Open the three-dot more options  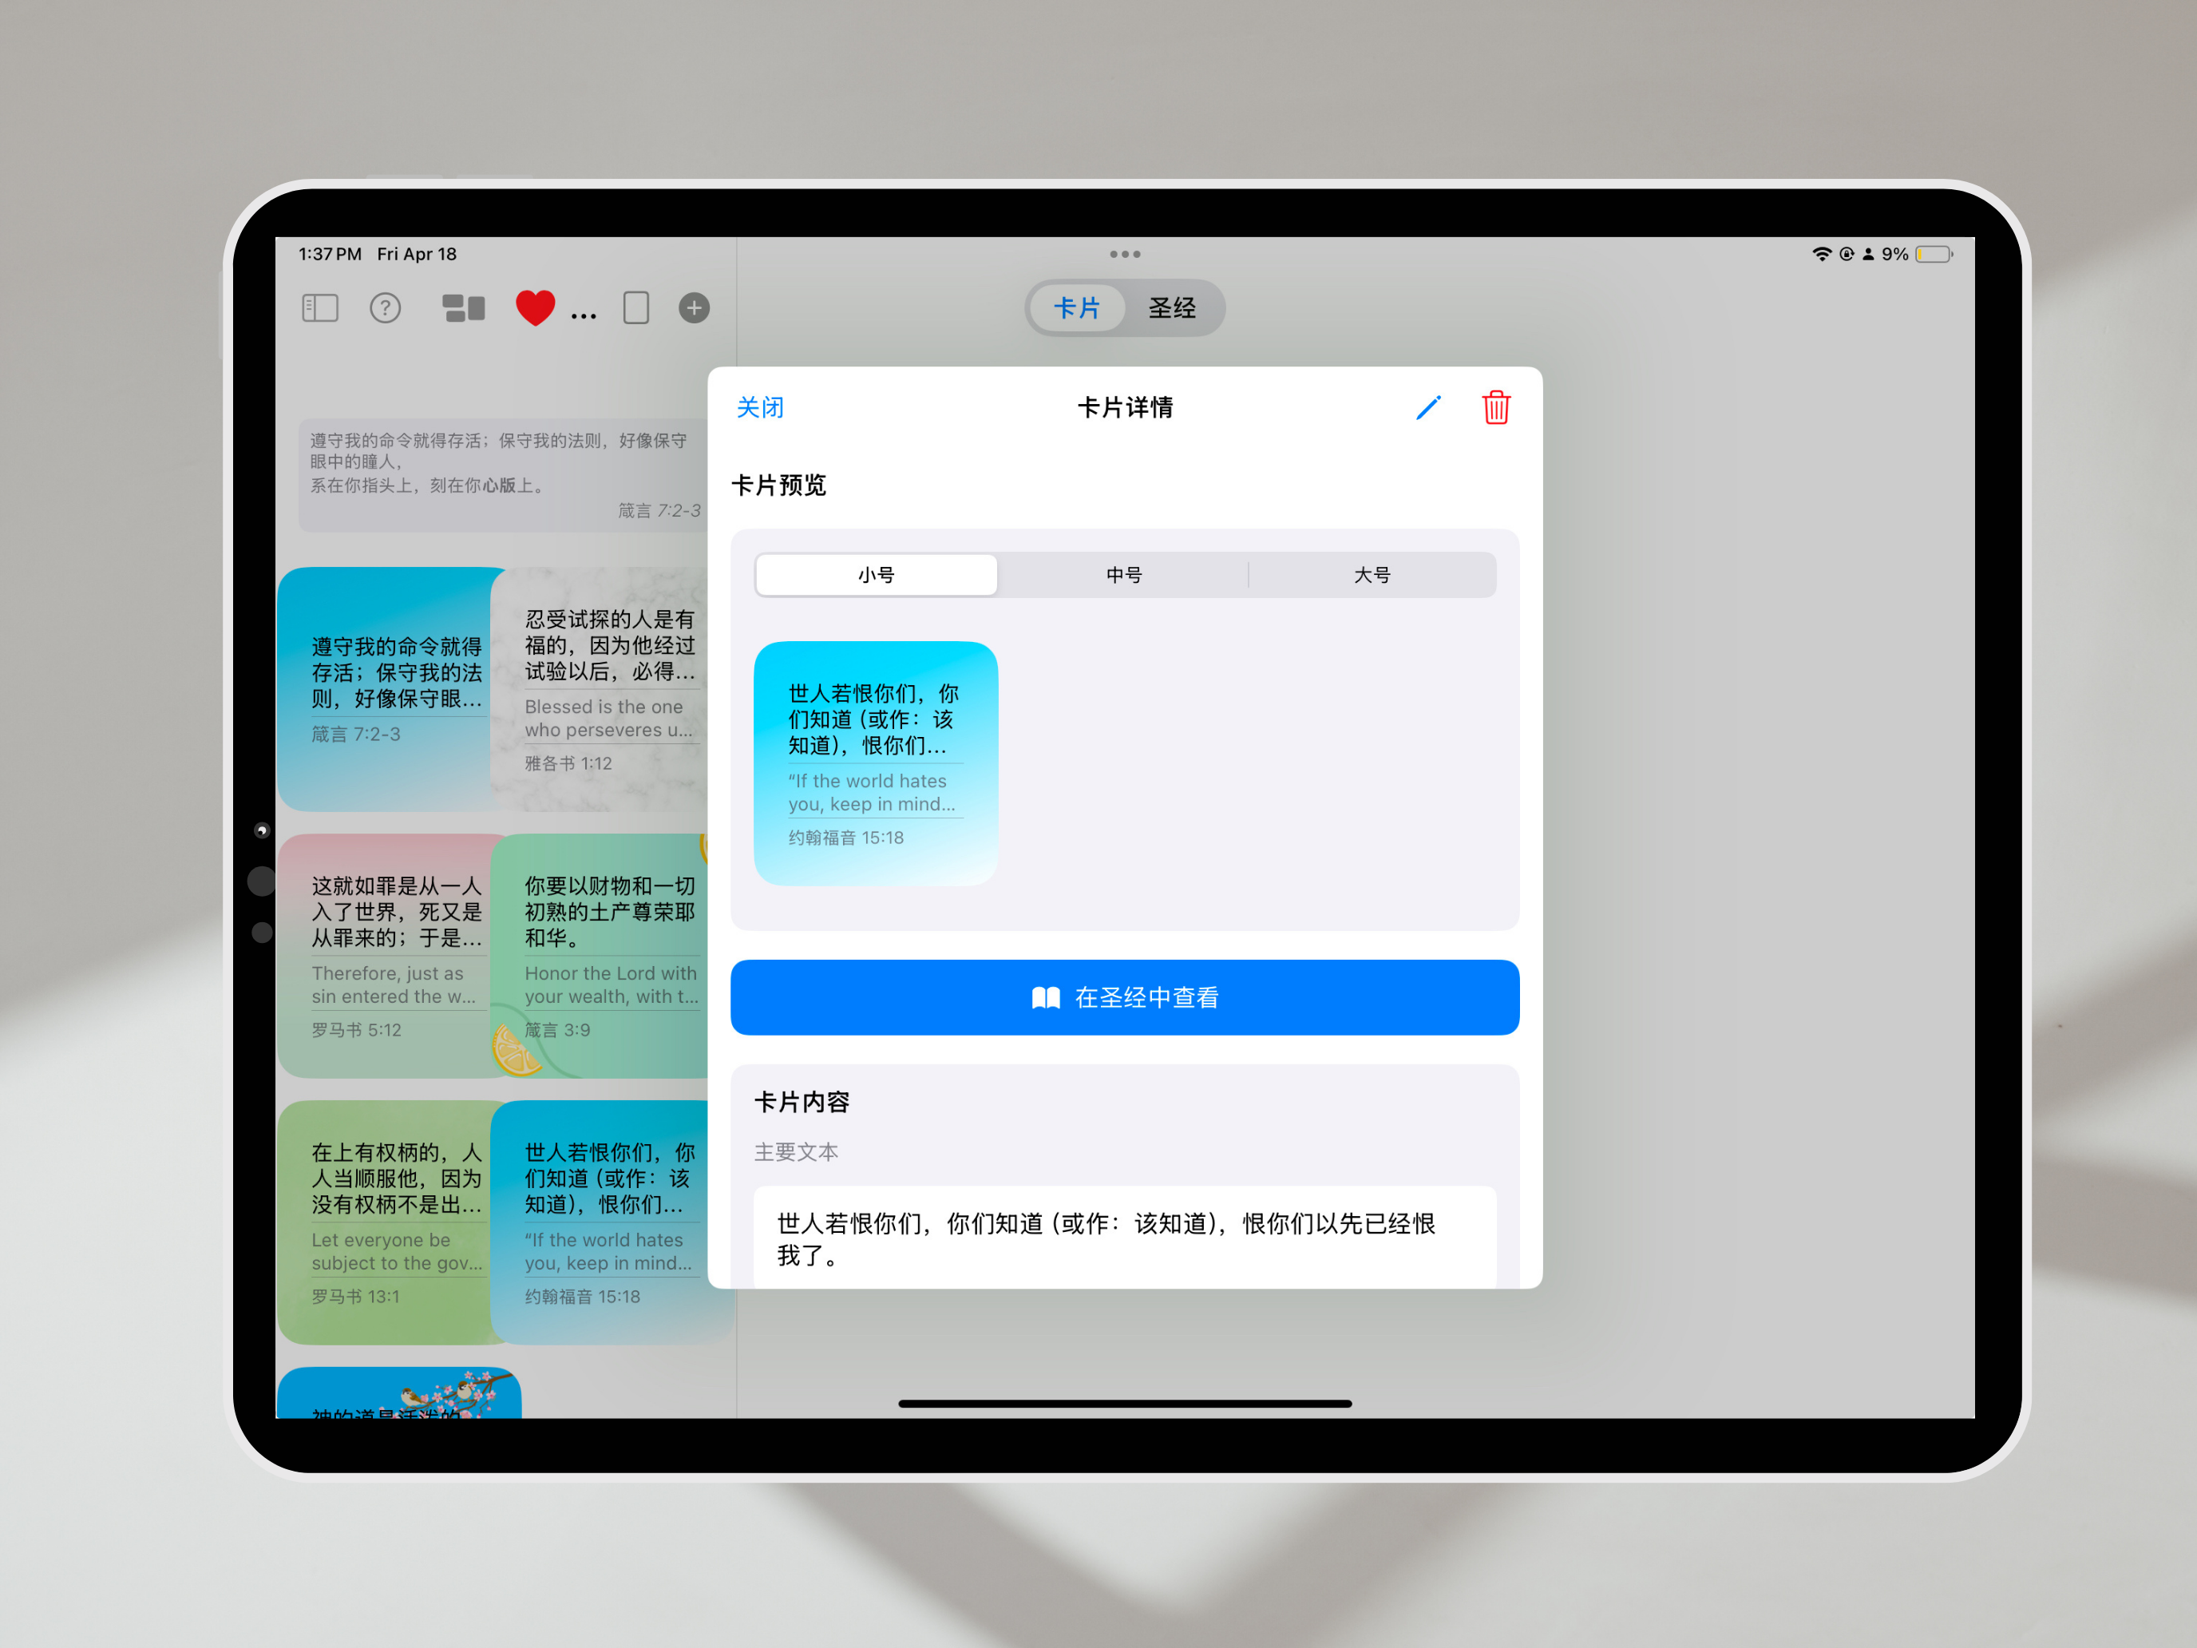click(584, 316)
